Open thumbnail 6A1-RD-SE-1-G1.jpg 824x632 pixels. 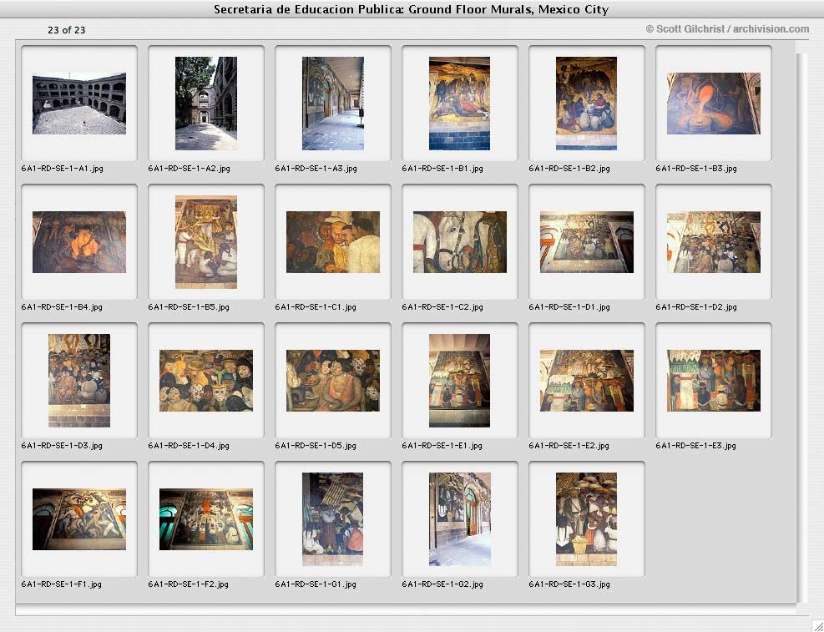tap(332, 519)
